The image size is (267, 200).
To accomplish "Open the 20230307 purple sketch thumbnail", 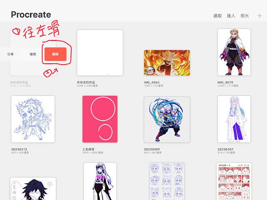I will tap(234, 119).
